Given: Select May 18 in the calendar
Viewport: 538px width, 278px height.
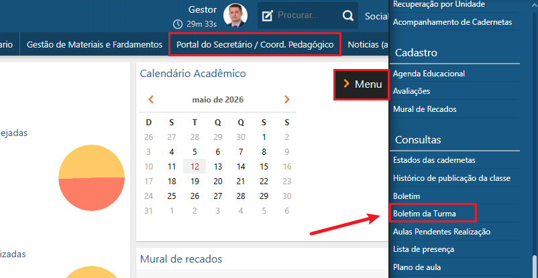Looking at the screenshot, I should click(x=172, y=182).
